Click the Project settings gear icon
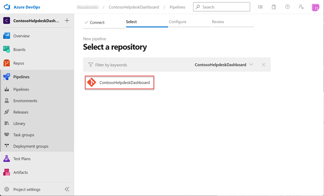 [7, 189]
